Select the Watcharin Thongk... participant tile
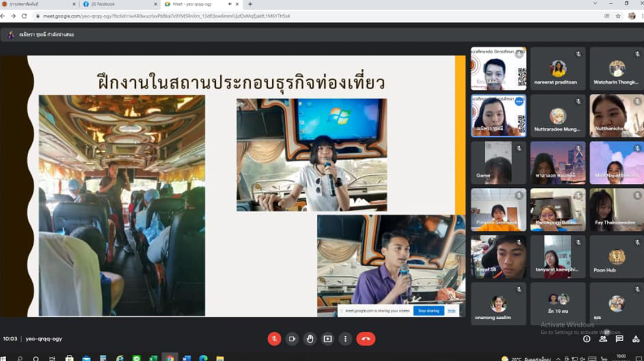 (616, 69)
